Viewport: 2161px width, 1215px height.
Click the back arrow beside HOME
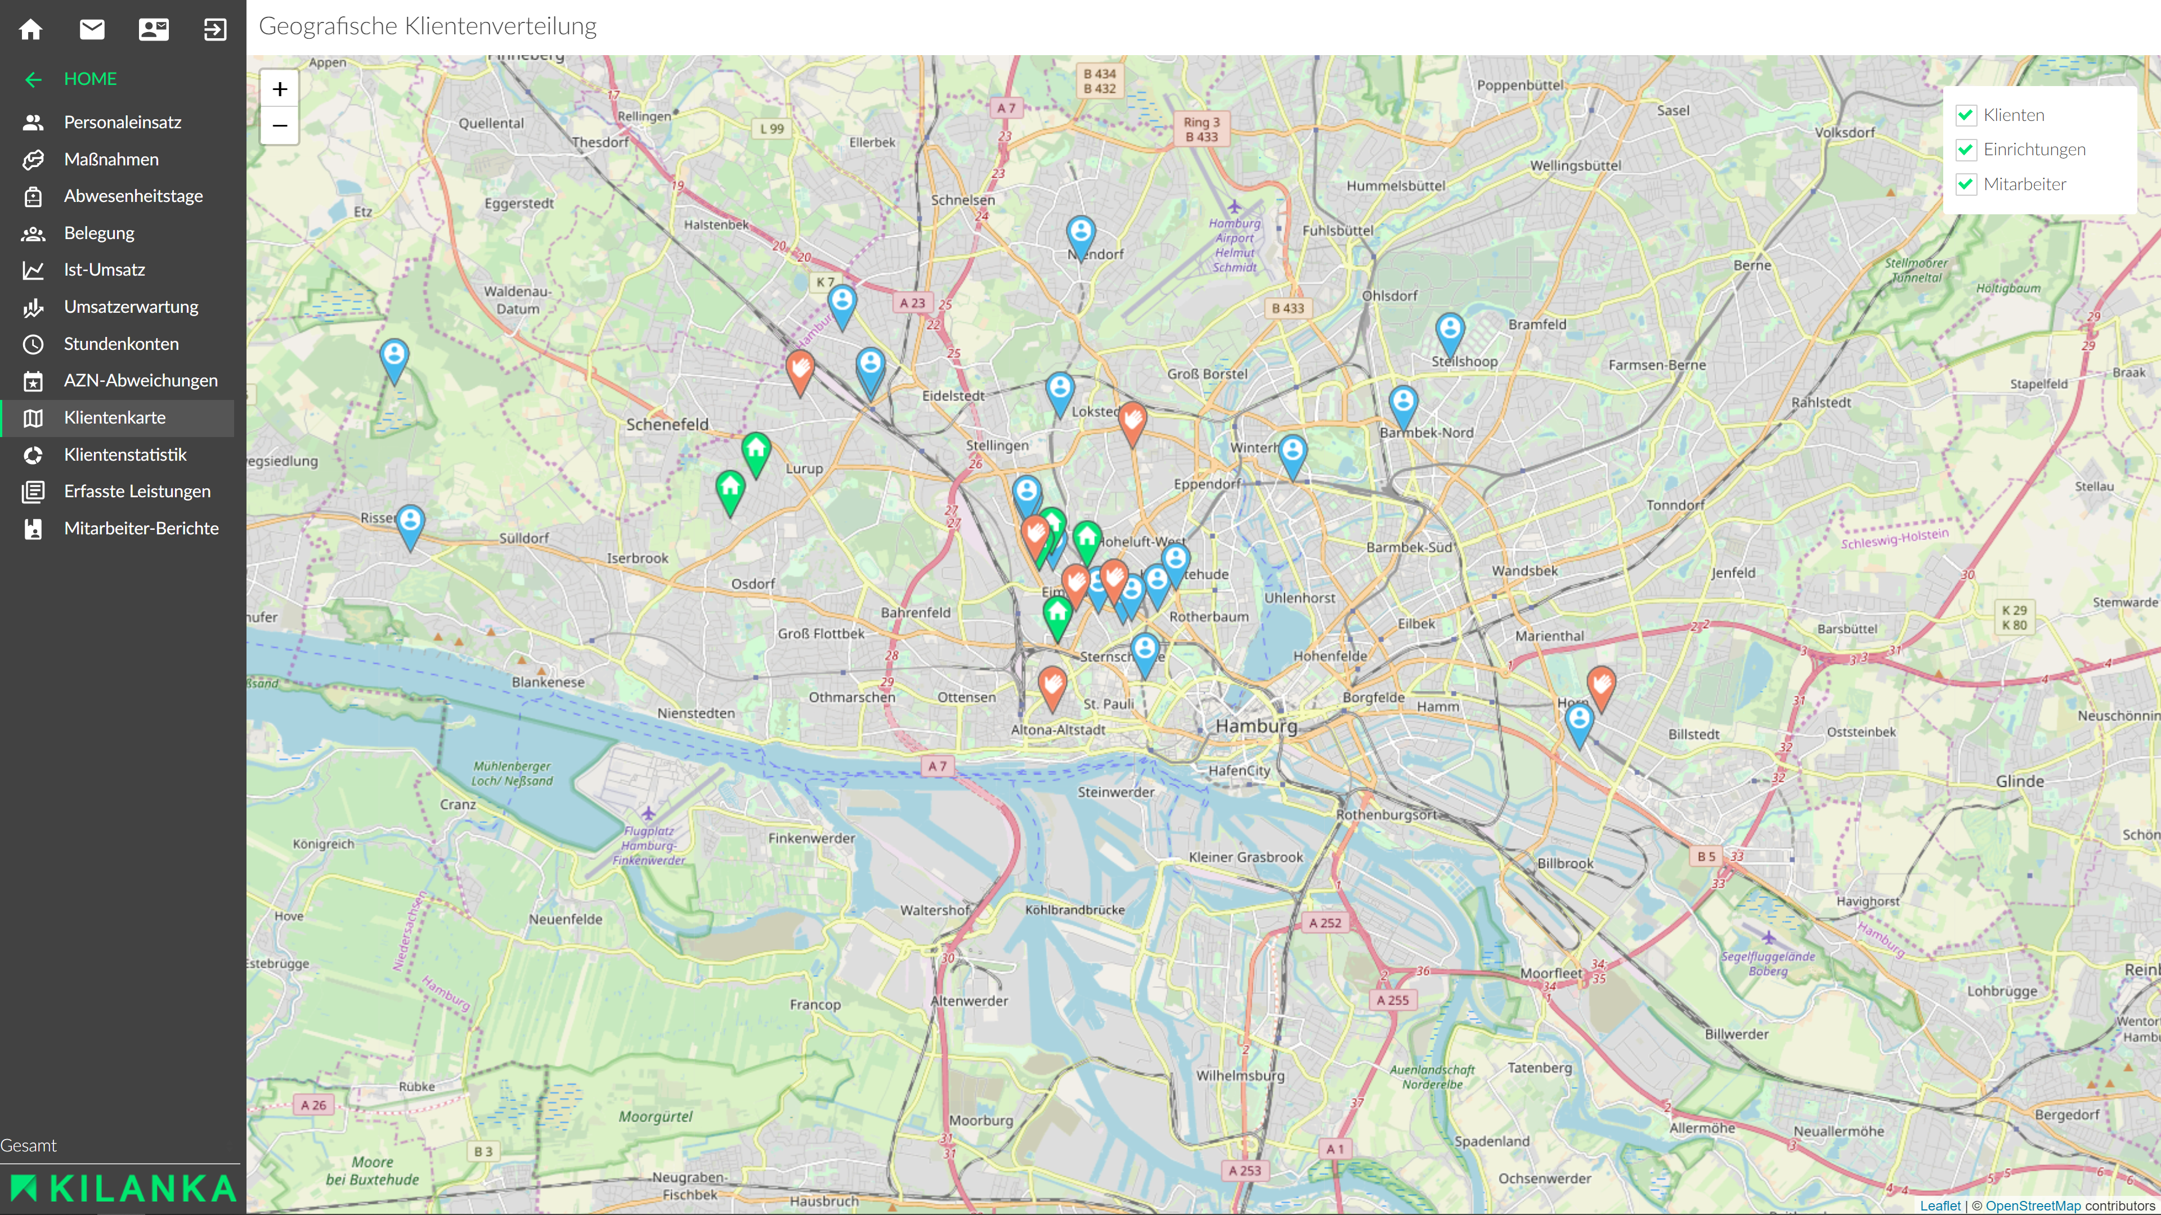34,80
